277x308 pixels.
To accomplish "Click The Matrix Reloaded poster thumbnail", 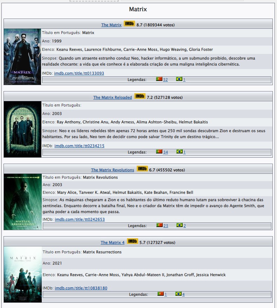I will [x=22, y=129].
